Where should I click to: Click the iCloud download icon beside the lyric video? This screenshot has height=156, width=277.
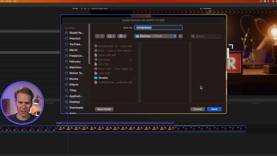click(131, 69)
